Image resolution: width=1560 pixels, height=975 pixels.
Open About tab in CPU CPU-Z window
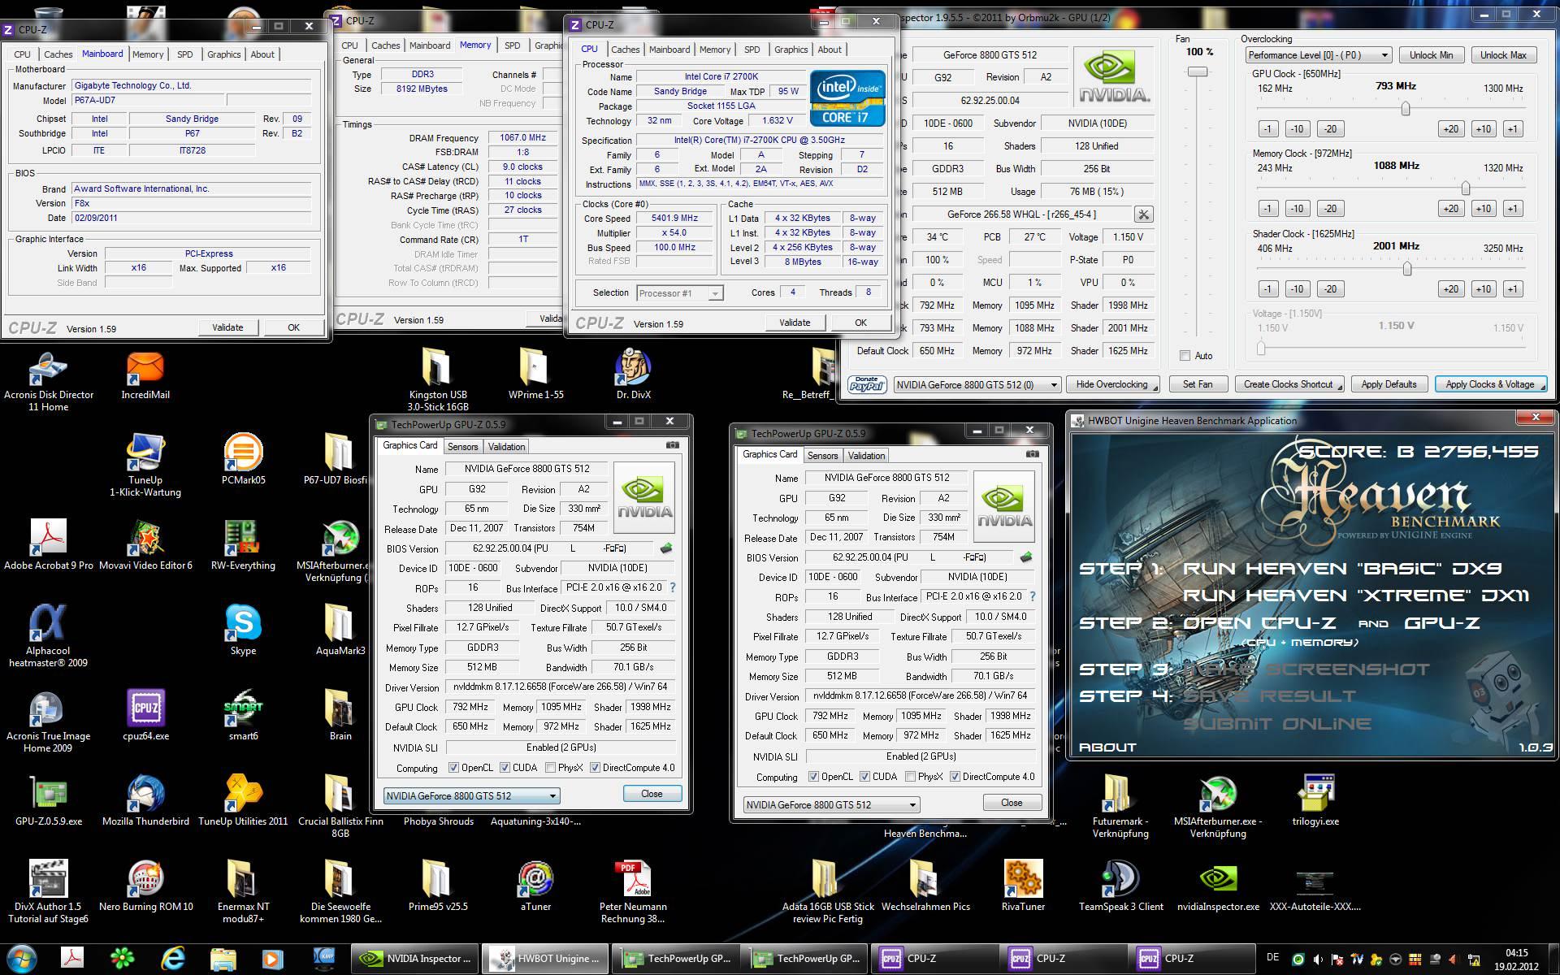click(830, 50)
